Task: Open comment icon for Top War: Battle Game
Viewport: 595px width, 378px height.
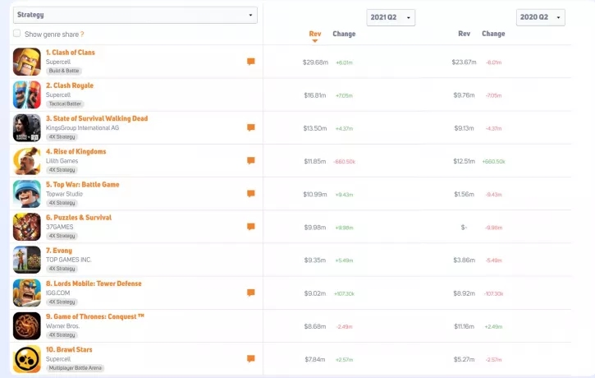Action: click(251, 194)
